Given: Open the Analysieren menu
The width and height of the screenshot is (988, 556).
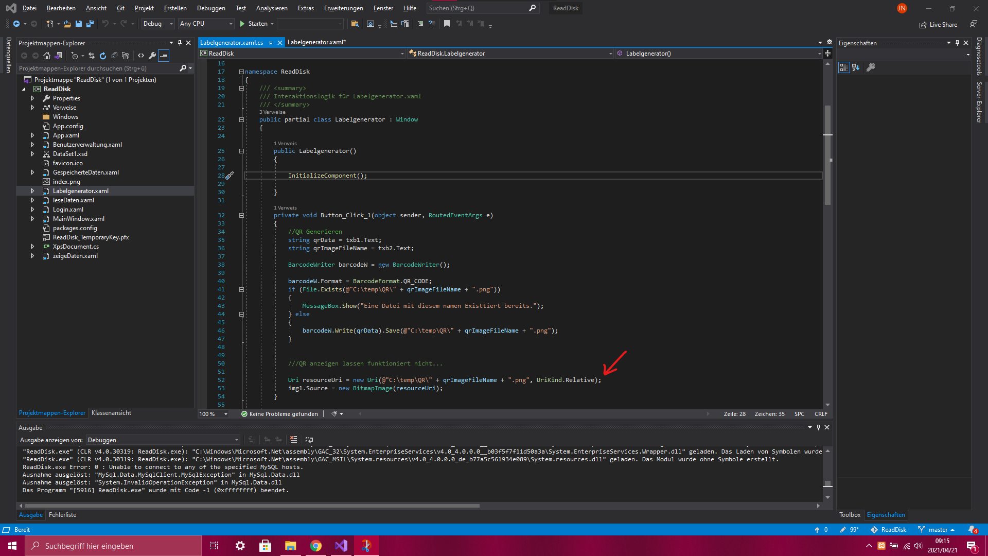Looking at the screenshot, I should point(272,8).
